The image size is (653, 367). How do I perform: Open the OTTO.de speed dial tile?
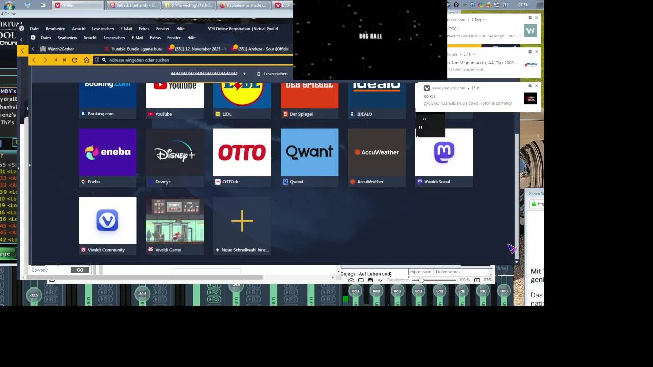point(242,158)
